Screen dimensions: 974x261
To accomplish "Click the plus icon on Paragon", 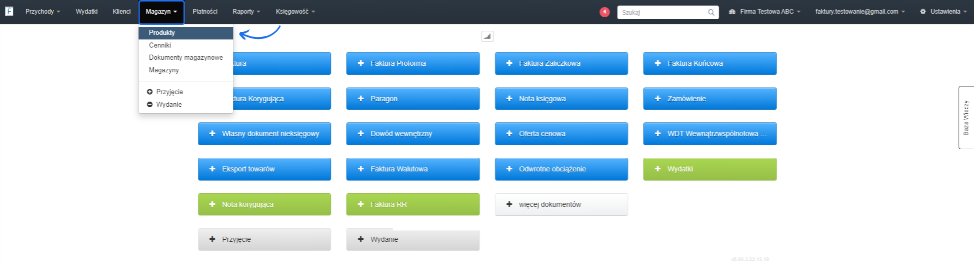I will [361, 99].
